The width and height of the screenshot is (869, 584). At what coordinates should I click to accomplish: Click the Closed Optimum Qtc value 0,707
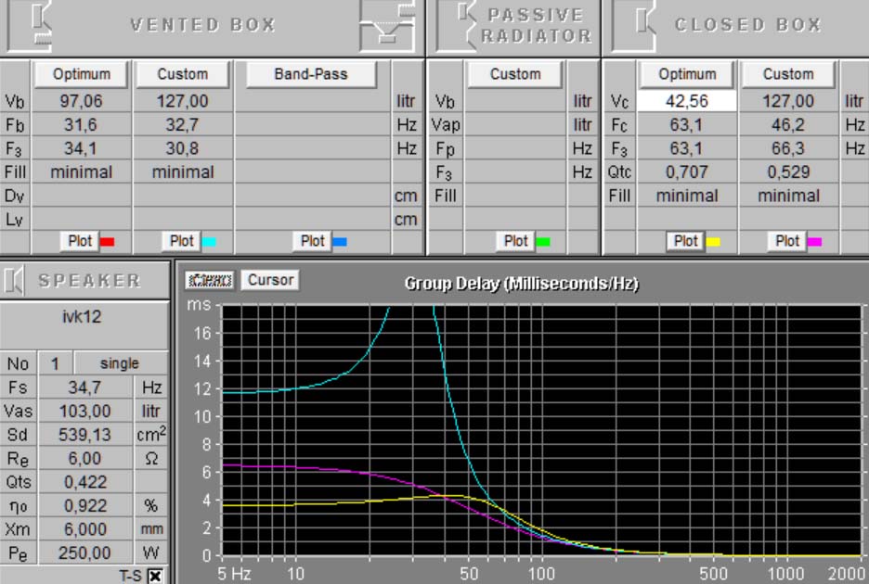pyautogui.click(x=687, y=172)
